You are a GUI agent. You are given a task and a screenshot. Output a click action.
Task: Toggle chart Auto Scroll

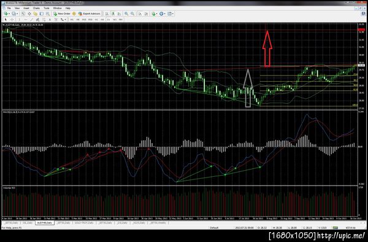pyautogui.click(x=140, y=14)
